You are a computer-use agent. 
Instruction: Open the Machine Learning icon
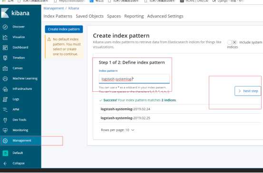[x=5, y=78]
